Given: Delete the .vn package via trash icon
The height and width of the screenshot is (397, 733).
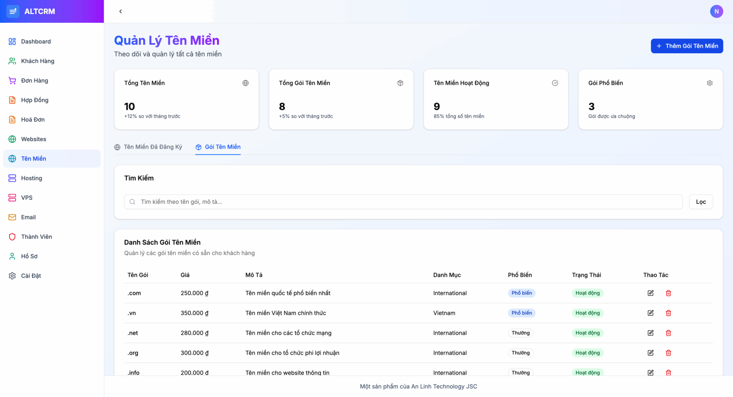Looking at the screenshot, I should click(668, 313).
